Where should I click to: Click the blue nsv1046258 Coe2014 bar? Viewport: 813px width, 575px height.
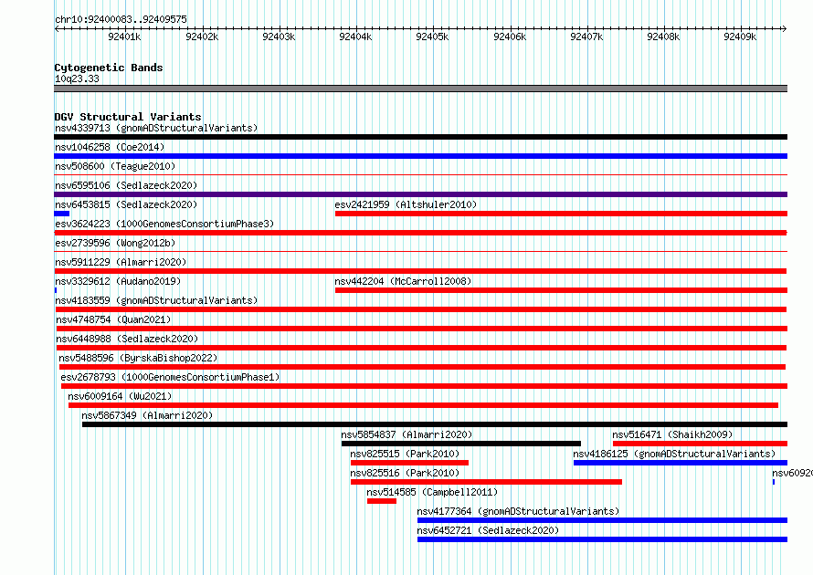(x=420, y=156)
